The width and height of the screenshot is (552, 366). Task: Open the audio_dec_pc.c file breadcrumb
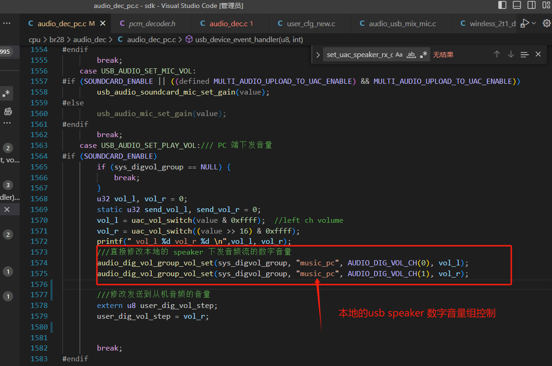point(151,40)
